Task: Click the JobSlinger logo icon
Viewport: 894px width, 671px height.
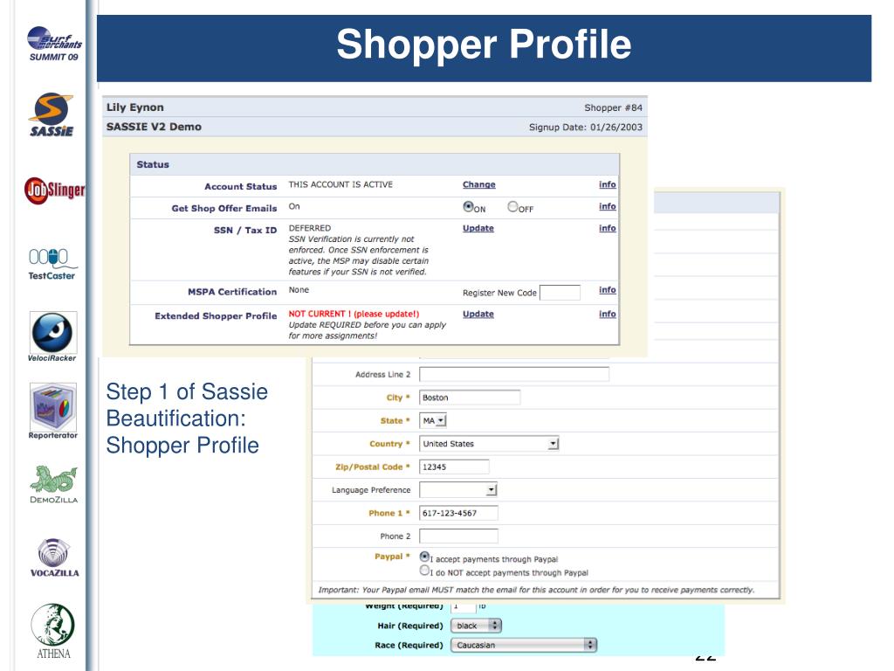Action: coord(54,189)
